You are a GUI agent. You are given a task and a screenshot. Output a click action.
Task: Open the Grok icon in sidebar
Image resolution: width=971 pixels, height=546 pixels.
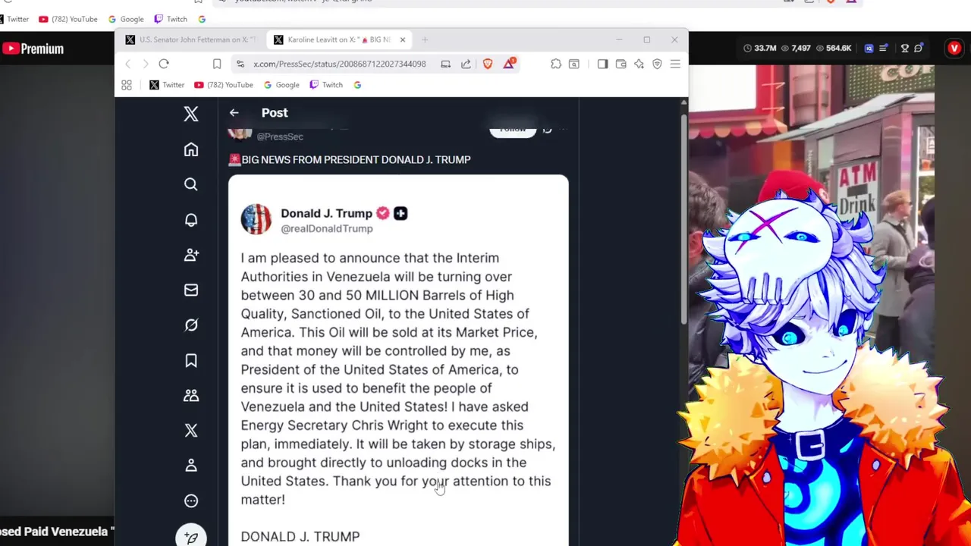191,325
